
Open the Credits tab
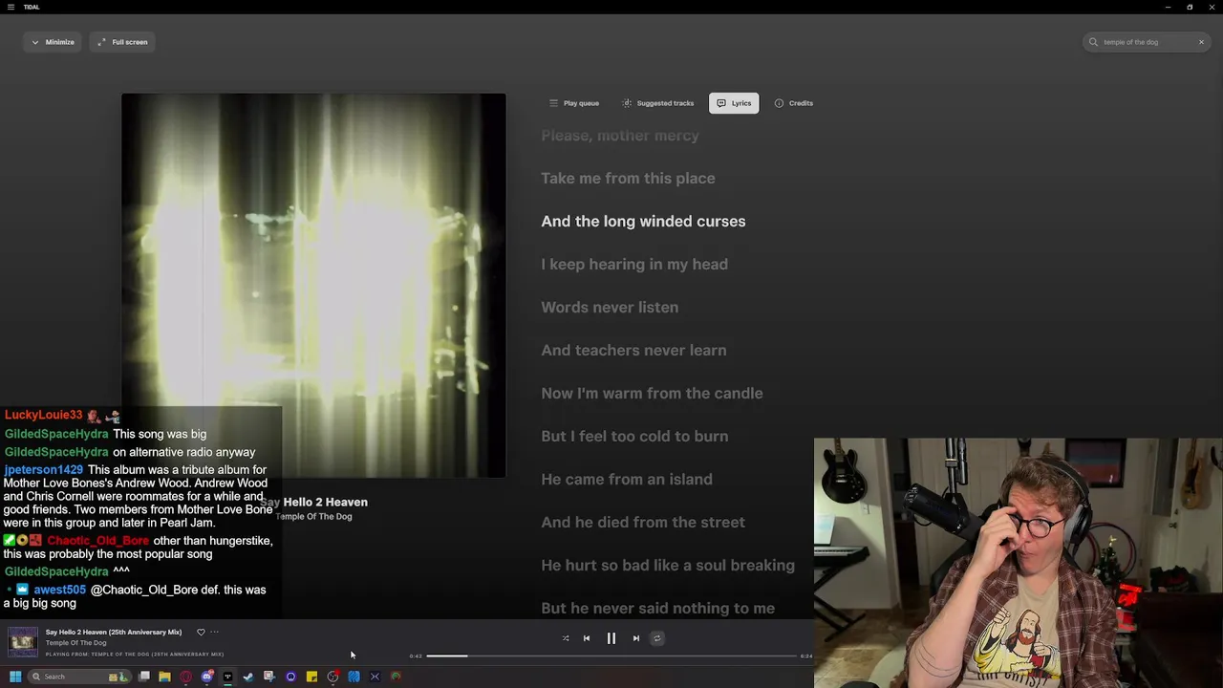(x=794, y=103)
